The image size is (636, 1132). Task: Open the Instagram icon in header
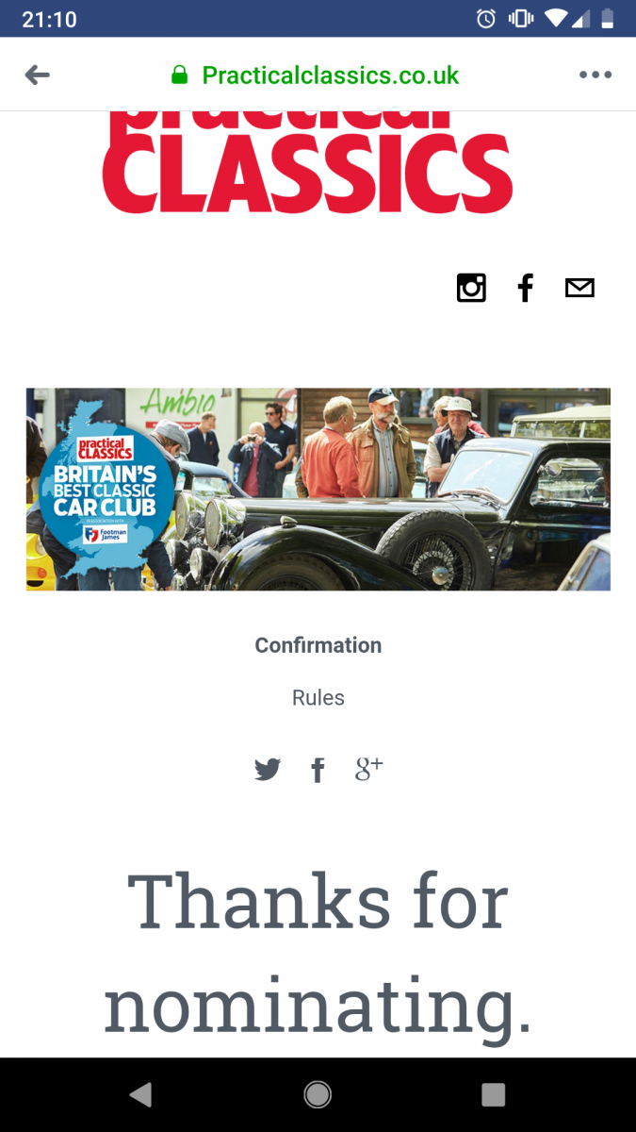(471, 288)
